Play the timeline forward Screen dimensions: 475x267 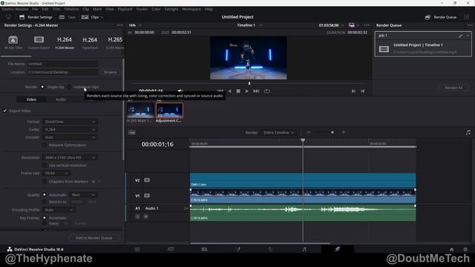point(247,91)
